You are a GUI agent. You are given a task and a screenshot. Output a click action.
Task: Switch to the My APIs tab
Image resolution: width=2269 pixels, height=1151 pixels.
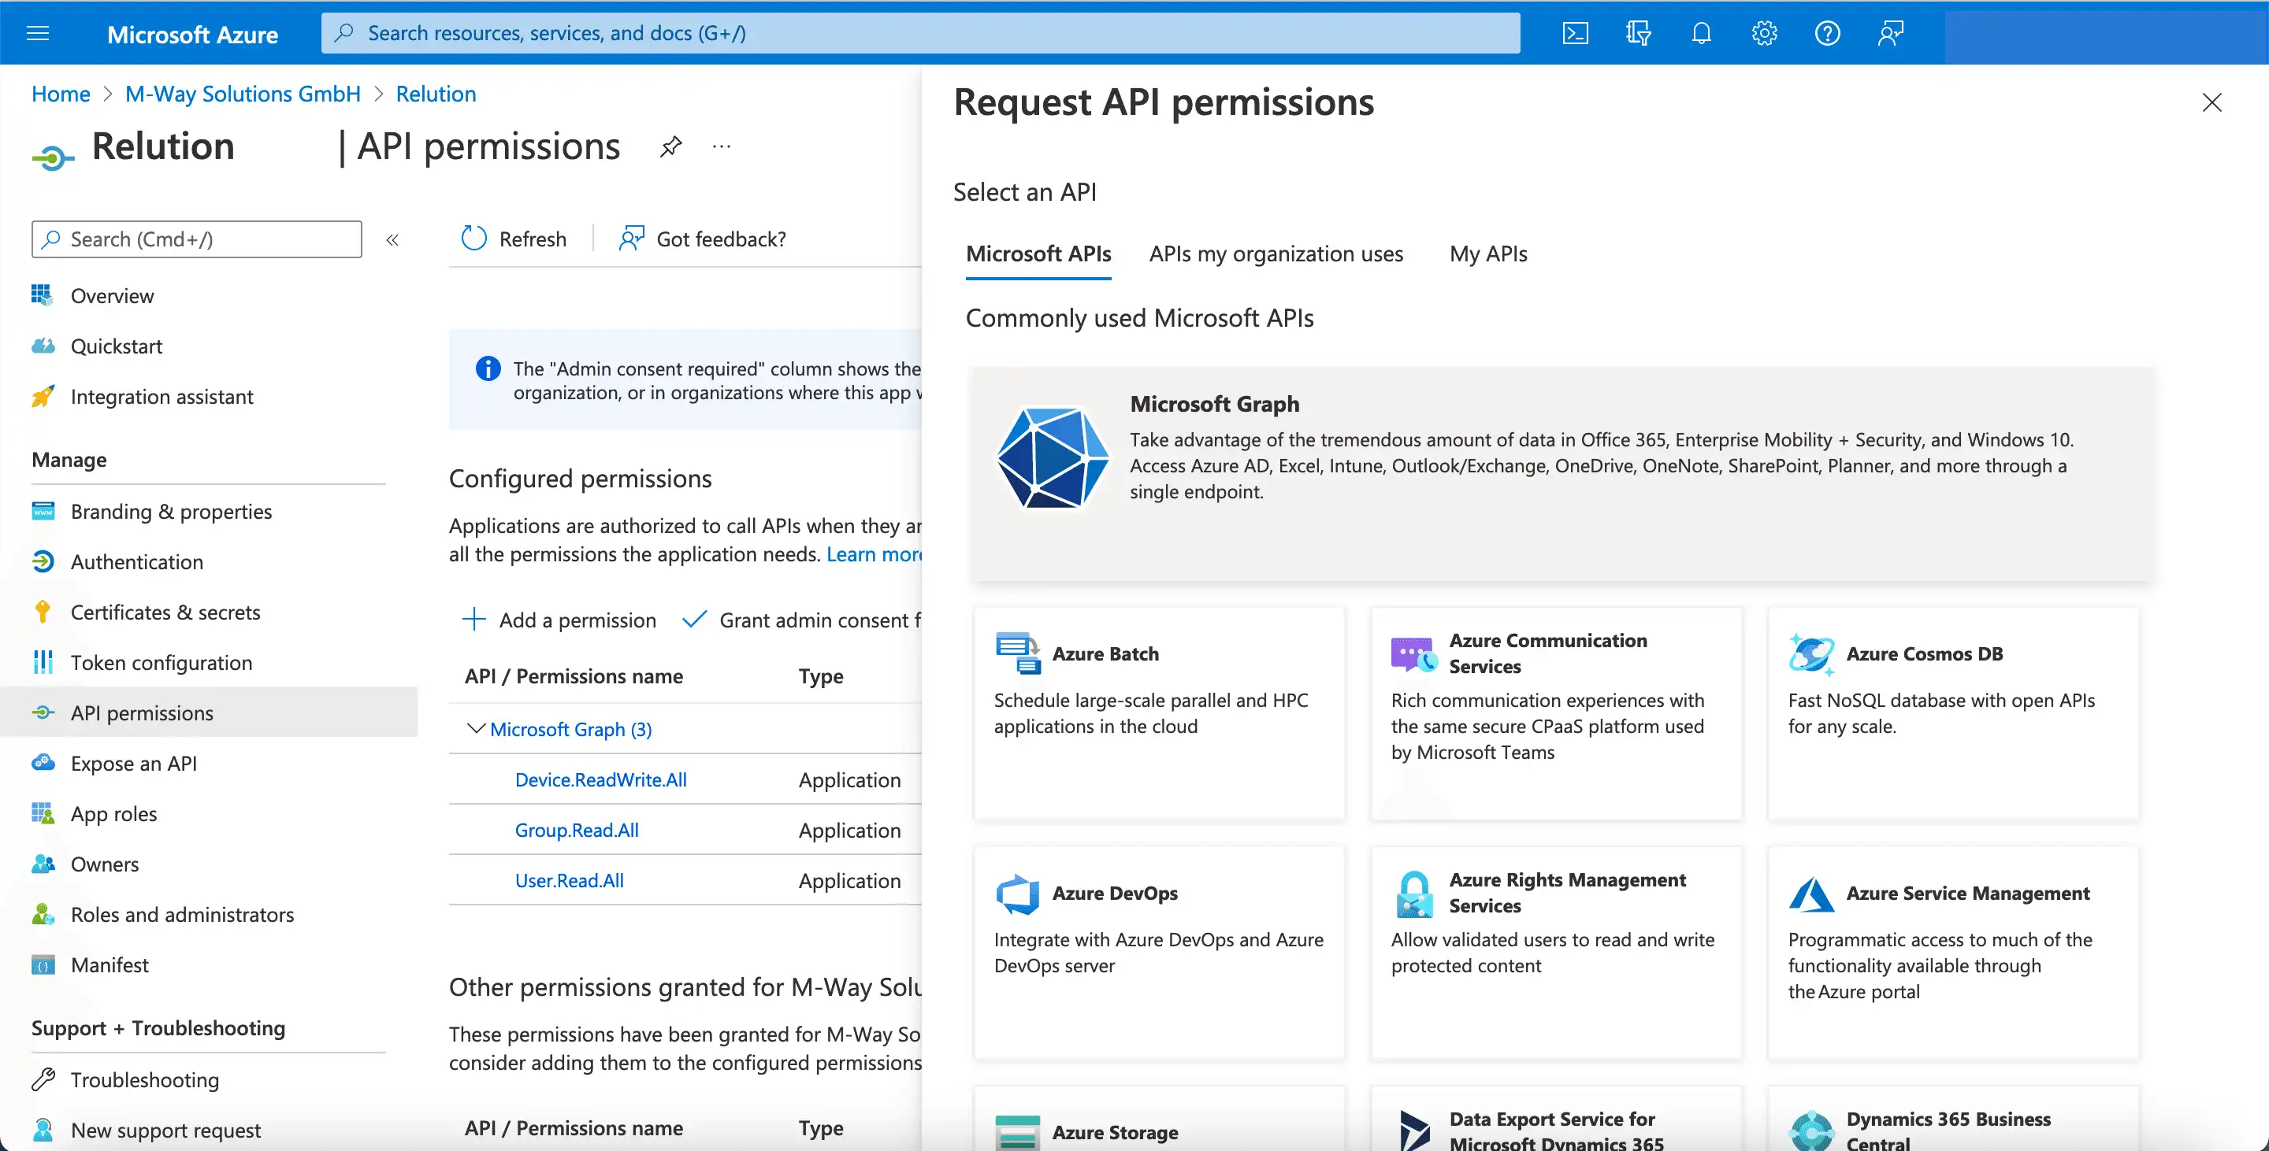coord(1488,254)
